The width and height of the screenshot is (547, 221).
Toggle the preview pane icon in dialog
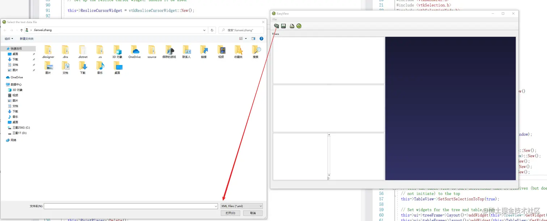click(253, 39)
